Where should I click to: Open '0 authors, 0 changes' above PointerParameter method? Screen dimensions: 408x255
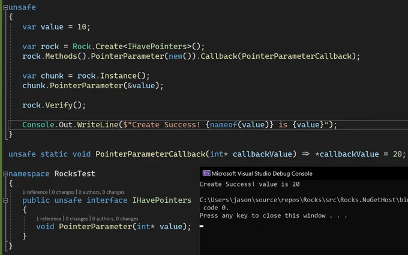click(x=115, y=218)
